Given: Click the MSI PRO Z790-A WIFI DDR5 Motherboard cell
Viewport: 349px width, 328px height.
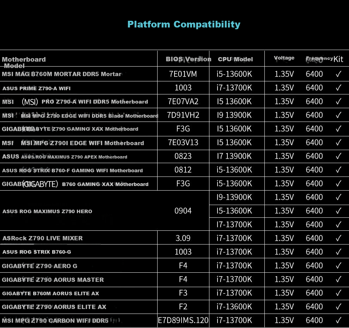Looking at the screenshot, I should (75, 102).
